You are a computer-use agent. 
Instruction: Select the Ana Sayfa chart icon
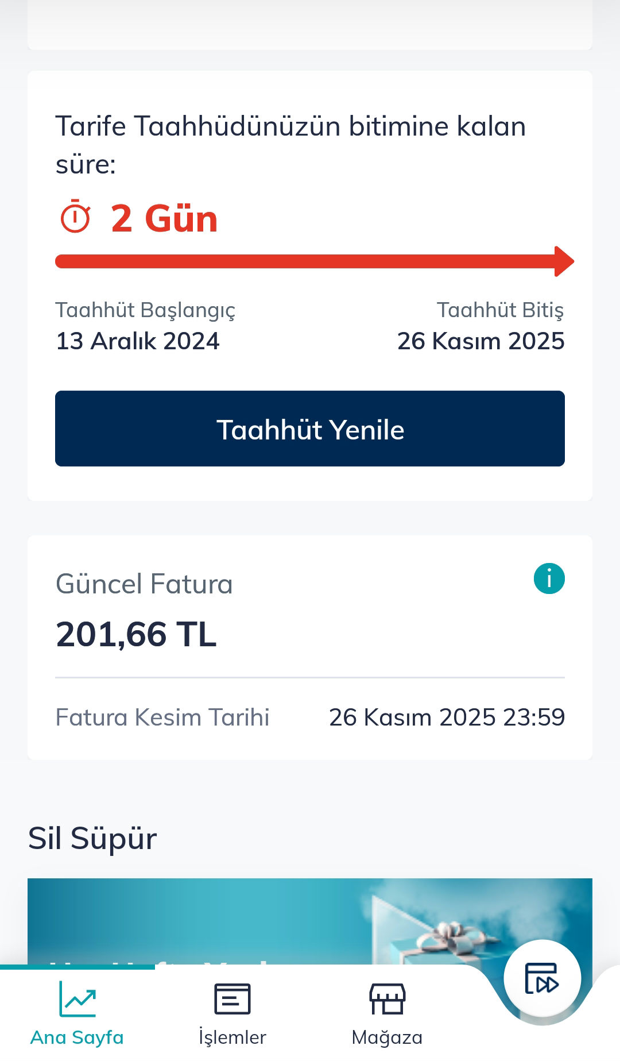pyautogui.click(x=77, y=1000)
